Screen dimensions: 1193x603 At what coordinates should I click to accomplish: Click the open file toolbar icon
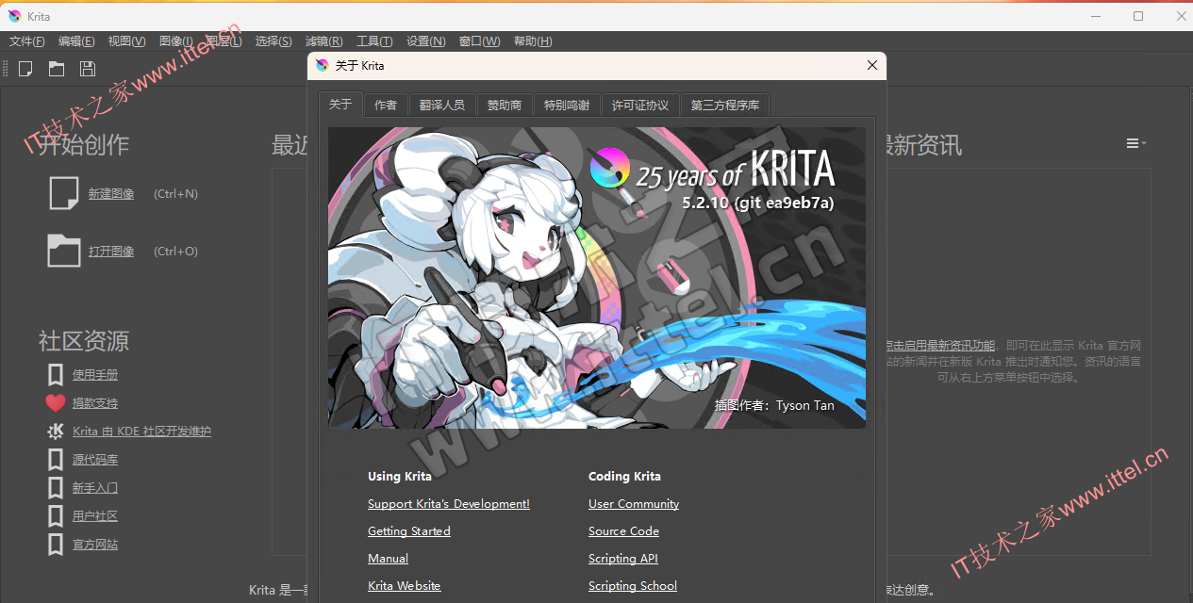click(57, 69)
